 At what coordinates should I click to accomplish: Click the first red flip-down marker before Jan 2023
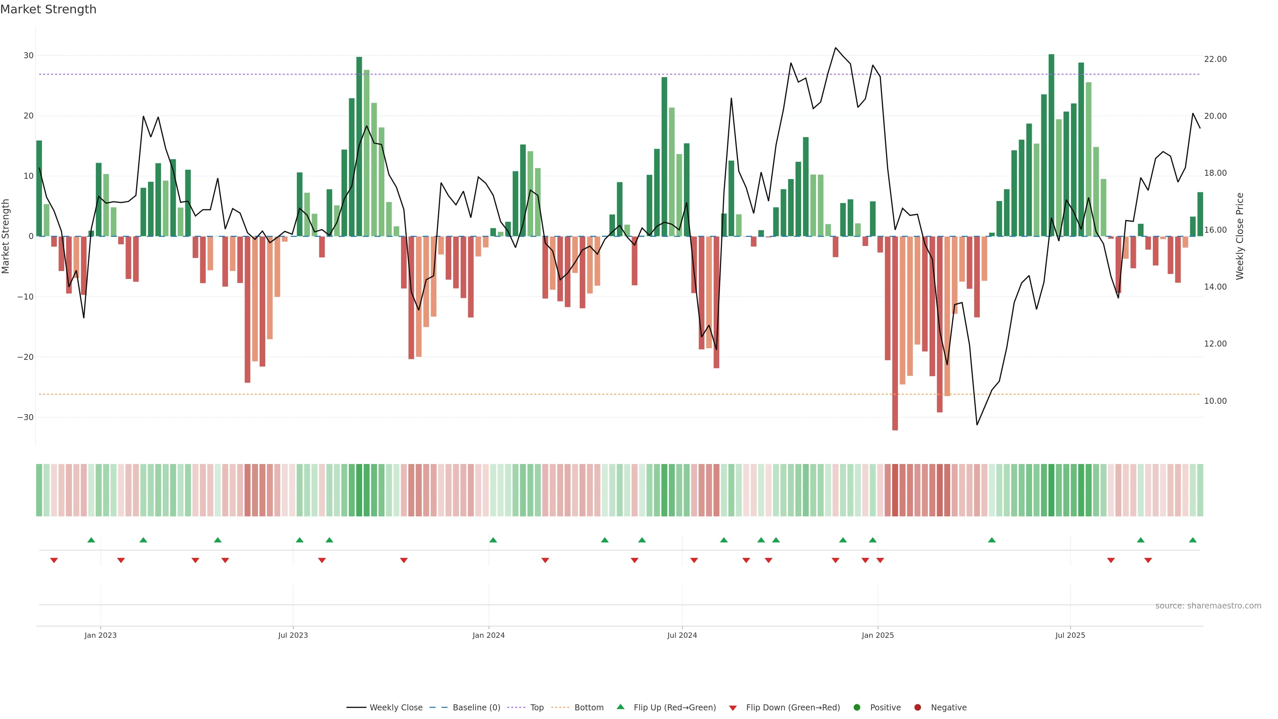(x=54, y=560)
